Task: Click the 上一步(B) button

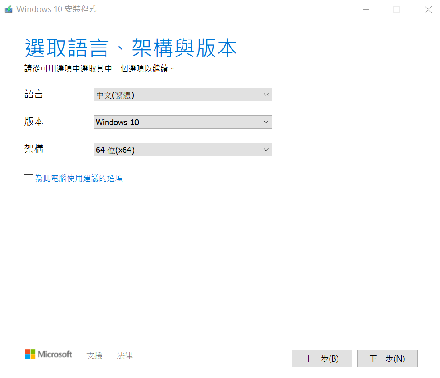Action: [322, 358]
